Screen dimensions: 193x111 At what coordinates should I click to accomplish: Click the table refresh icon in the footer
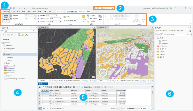(x=152, y=108)
